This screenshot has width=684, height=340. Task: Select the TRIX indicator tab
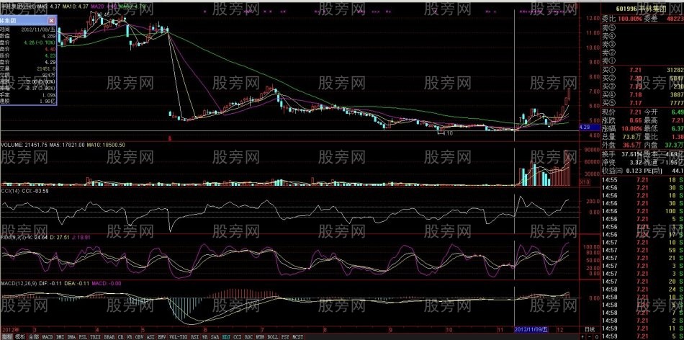click(95, 337)
